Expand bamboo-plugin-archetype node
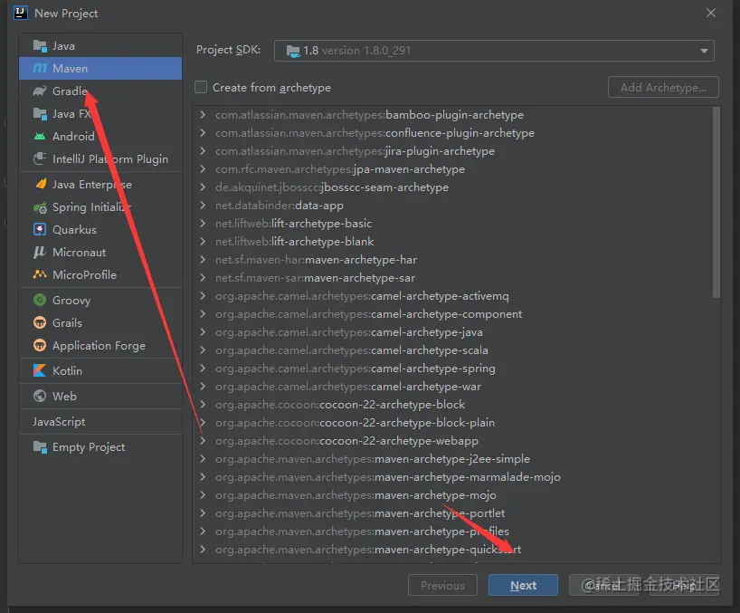740x613 pixels. 203,114
